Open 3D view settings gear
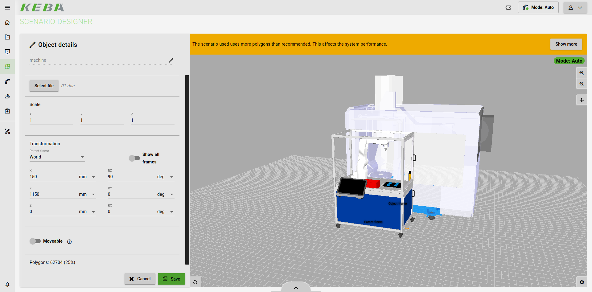592x292 pixels. 582,282
